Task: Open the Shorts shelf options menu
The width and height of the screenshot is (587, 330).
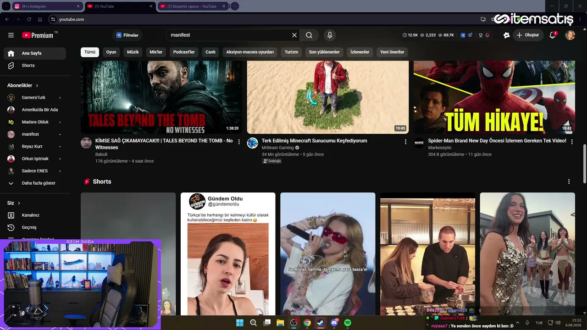Action: [x=569, y=182]
